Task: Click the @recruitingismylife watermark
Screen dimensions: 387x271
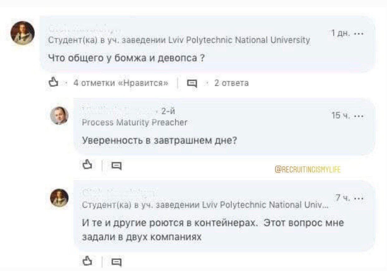Action: coord(308,169)
